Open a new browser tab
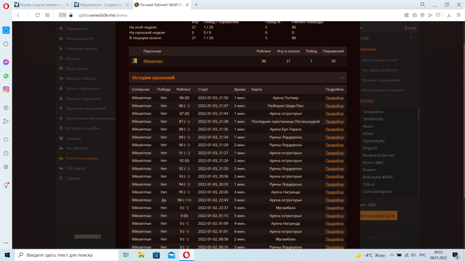465x261 pixels. 196,4
